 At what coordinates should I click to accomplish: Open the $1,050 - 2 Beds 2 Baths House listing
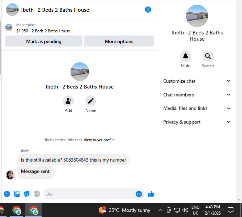pos(43,31)
